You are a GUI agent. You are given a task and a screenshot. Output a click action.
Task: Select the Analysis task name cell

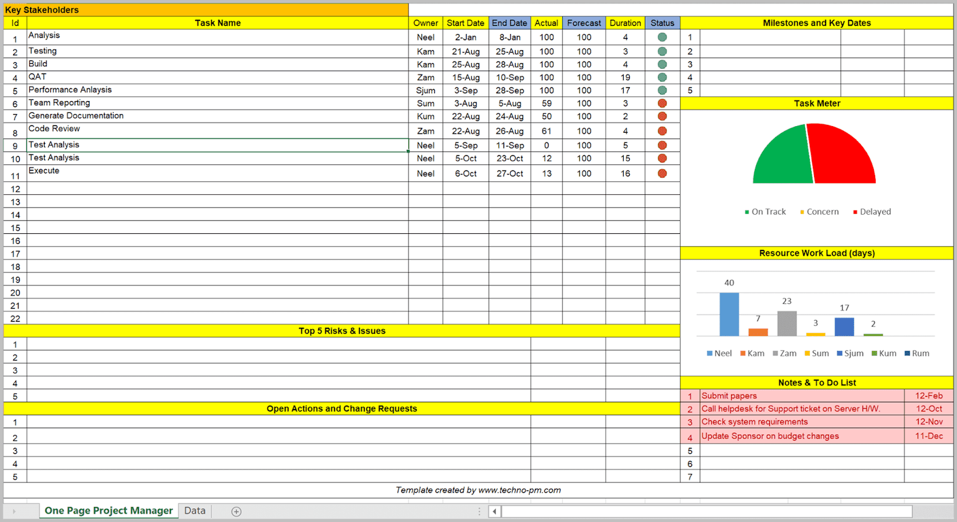pos(218,37)
